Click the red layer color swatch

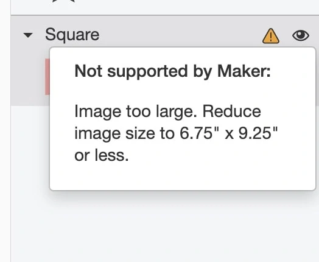click(47, 77)
